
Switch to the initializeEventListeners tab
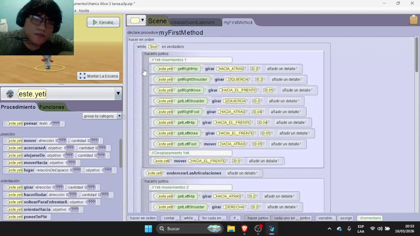tap(192, 22)
